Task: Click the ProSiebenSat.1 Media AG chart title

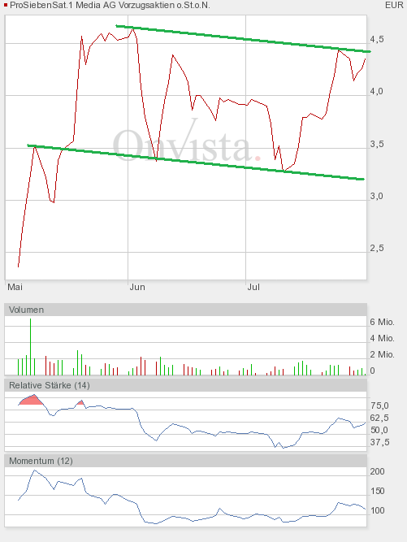Action: pos(110,6)
